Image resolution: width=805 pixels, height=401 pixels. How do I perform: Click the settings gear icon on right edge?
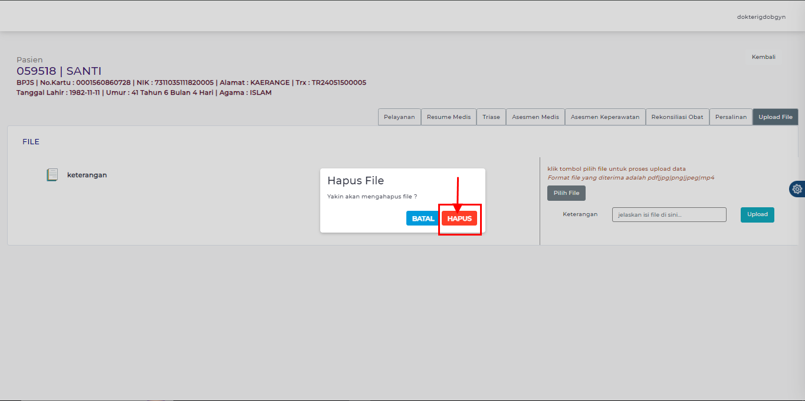[797, 189]
